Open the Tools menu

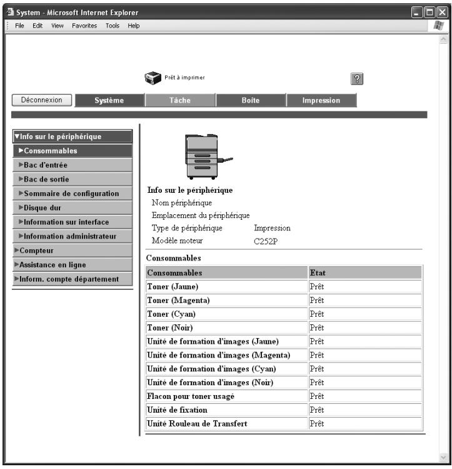(113, 26)
